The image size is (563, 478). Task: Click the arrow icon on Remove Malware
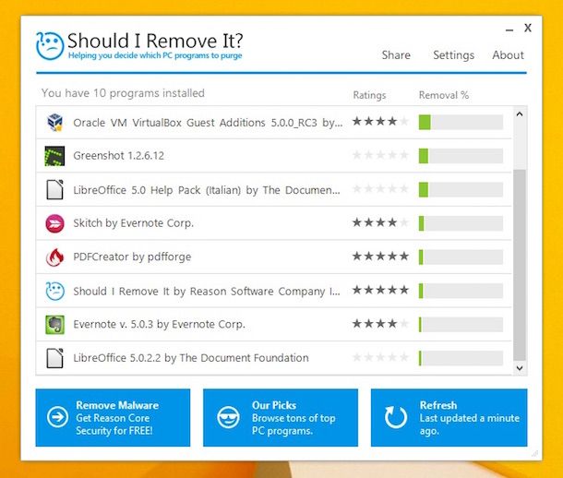coord(57,417)
